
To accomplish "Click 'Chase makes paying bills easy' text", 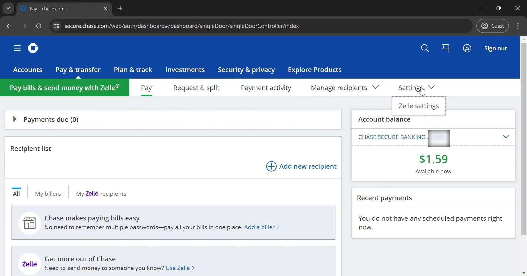I will click(92, 218).
